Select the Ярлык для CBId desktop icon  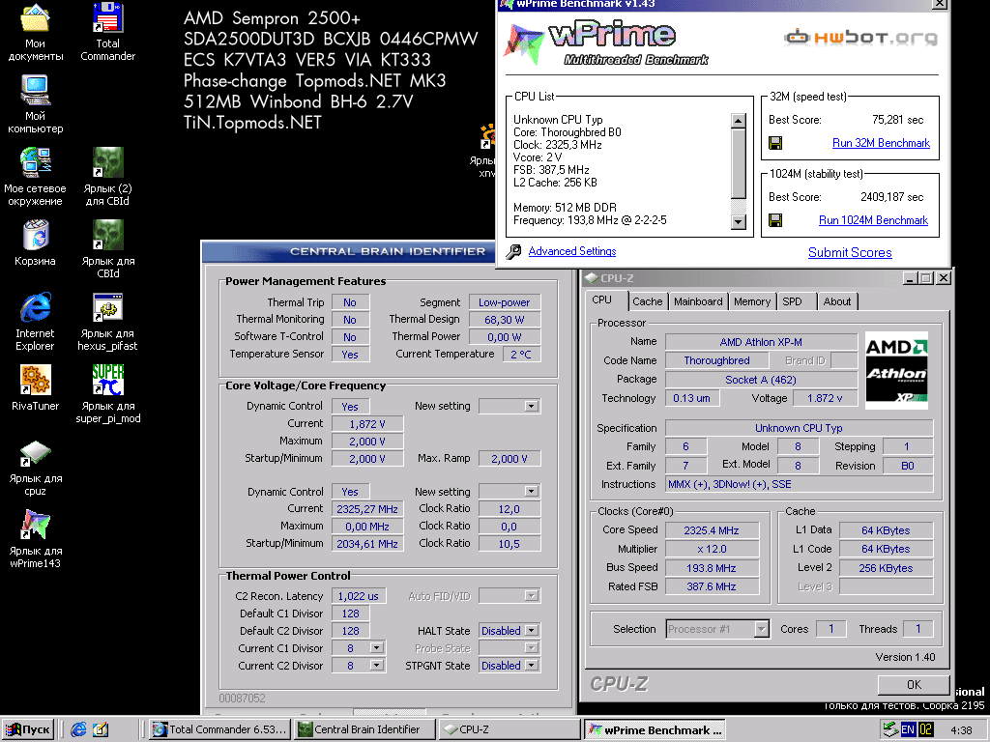tap(107, 249)
